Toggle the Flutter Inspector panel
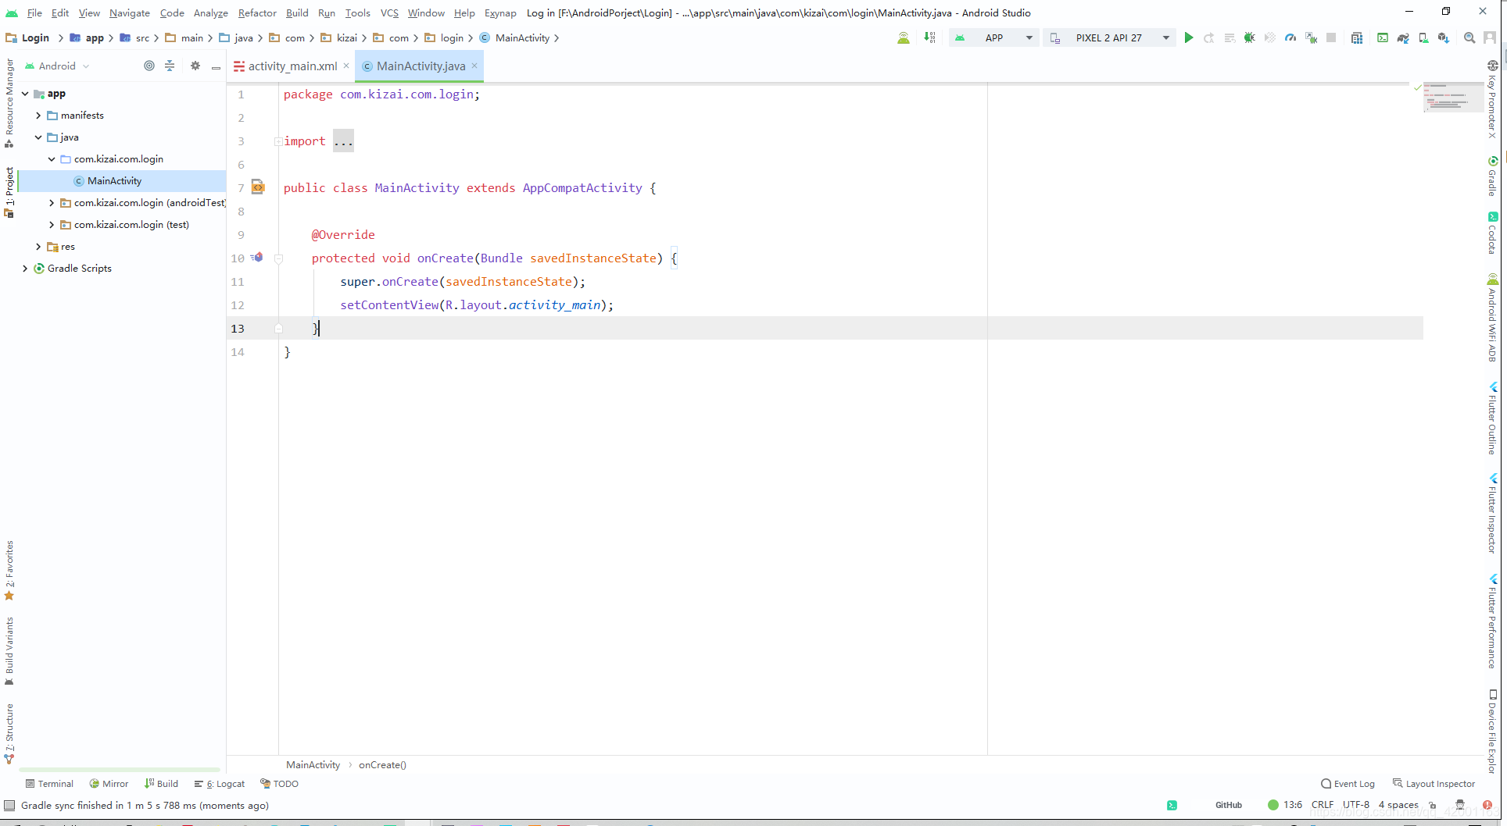 [1492, 513]
